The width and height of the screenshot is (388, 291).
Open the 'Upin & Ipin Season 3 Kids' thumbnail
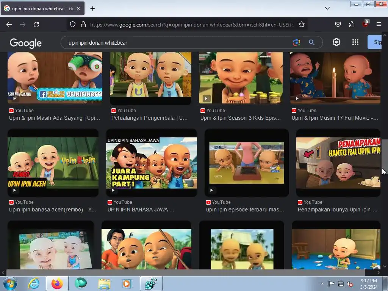(241, 78)
